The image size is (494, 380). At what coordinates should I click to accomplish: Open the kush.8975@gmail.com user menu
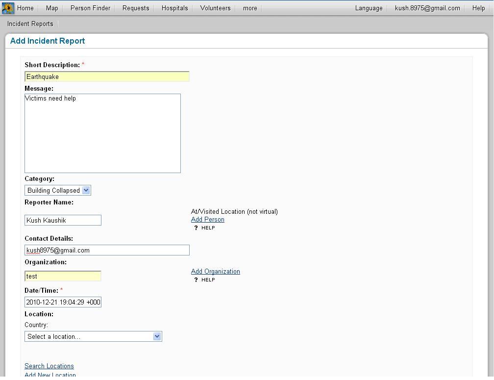point(427,8)
